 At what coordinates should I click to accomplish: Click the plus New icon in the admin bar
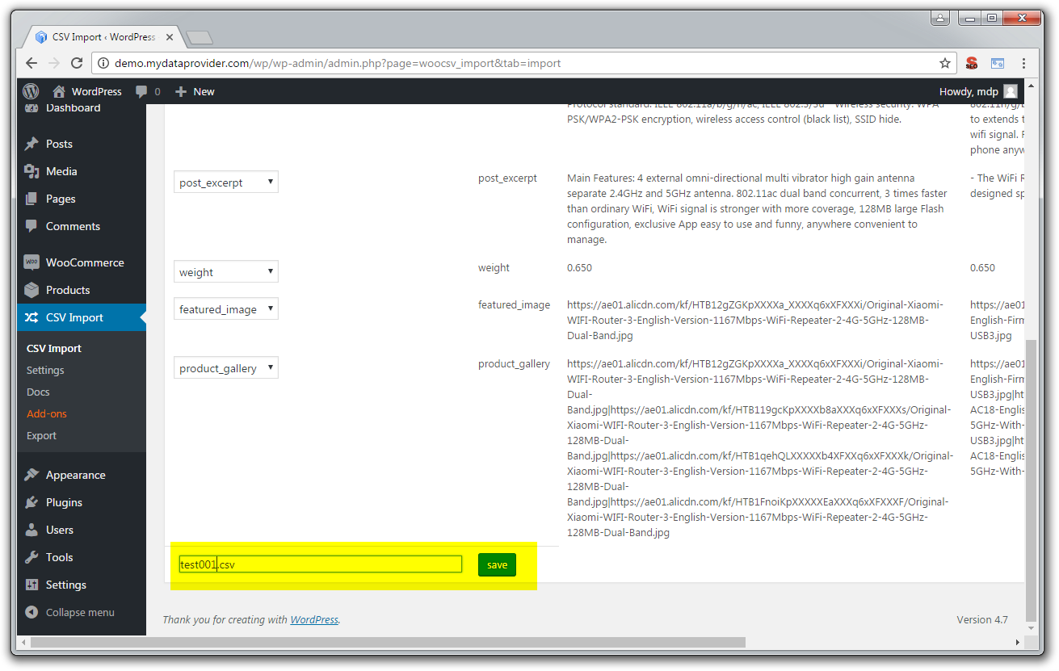(x=181, y=91)
